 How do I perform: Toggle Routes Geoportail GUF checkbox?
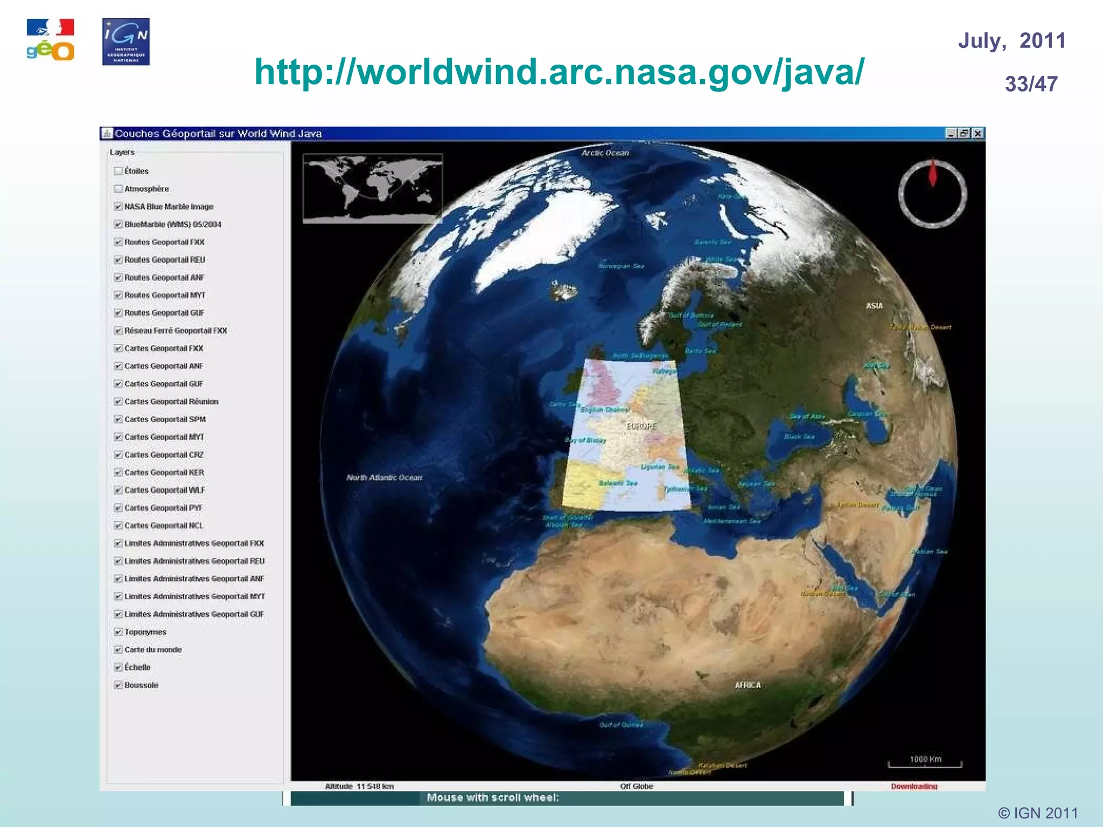118,313
